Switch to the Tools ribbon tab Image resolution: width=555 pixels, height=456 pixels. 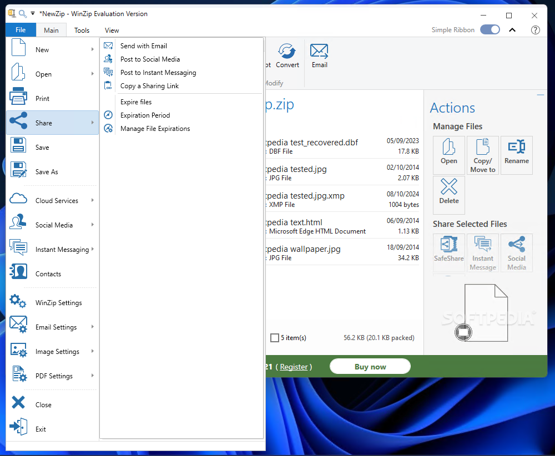pos(82,31)
